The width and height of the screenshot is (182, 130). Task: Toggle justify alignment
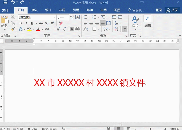[x=103, y=23]
